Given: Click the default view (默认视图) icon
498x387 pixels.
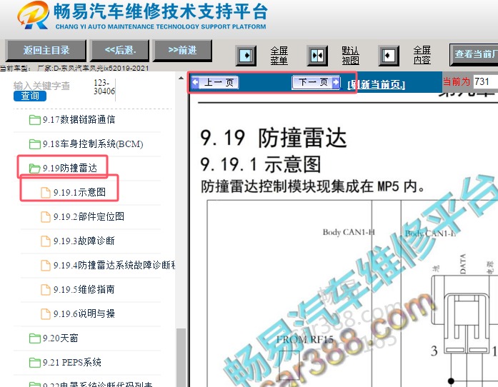Looking at the screenshot, I should pos(317,56).
